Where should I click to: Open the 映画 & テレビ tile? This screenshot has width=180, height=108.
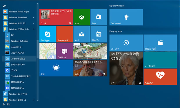160,43
